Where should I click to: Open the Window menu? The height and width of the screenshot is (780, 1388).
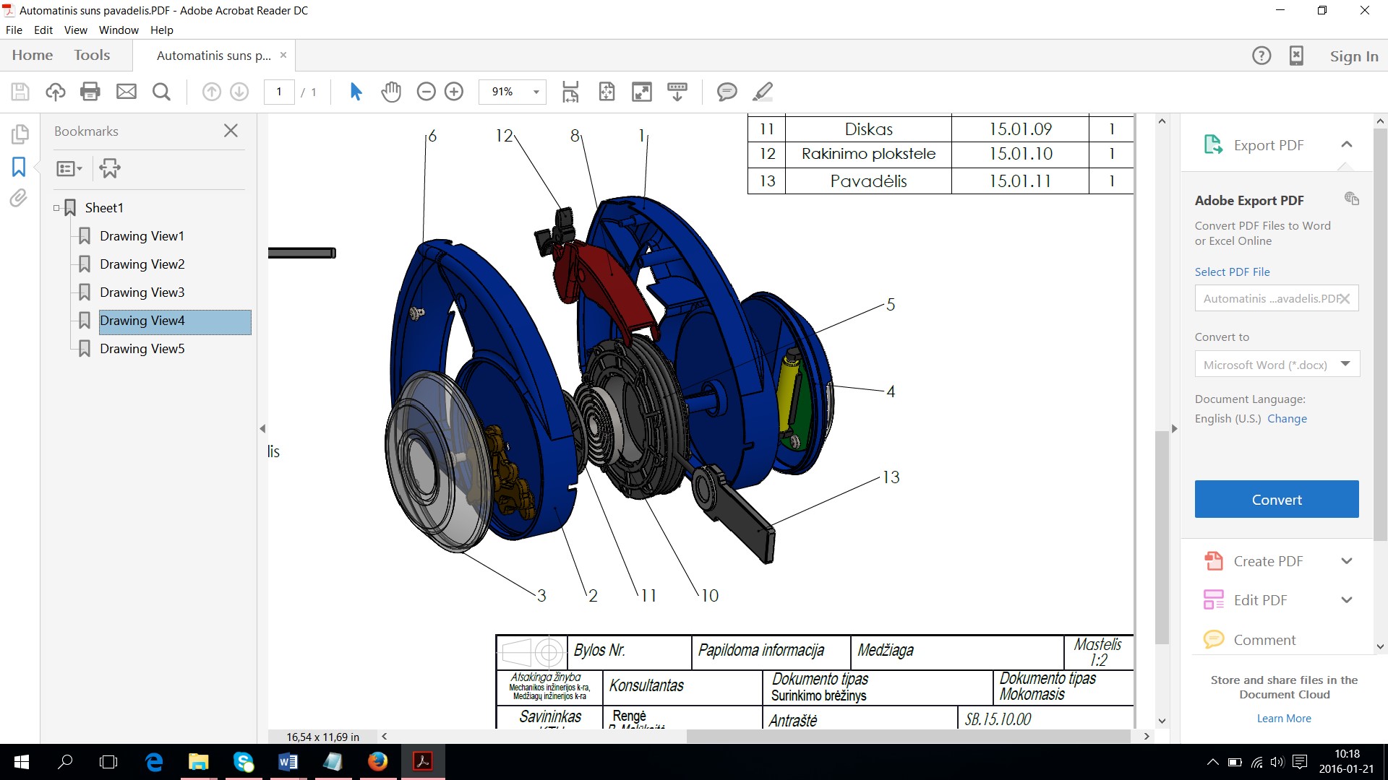pos(119,30)
